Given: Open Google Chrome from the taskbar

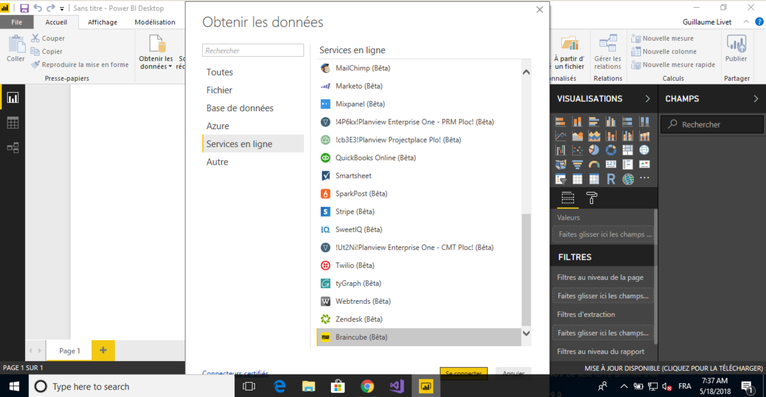Looking at the screenshot, I should point(367,386).
